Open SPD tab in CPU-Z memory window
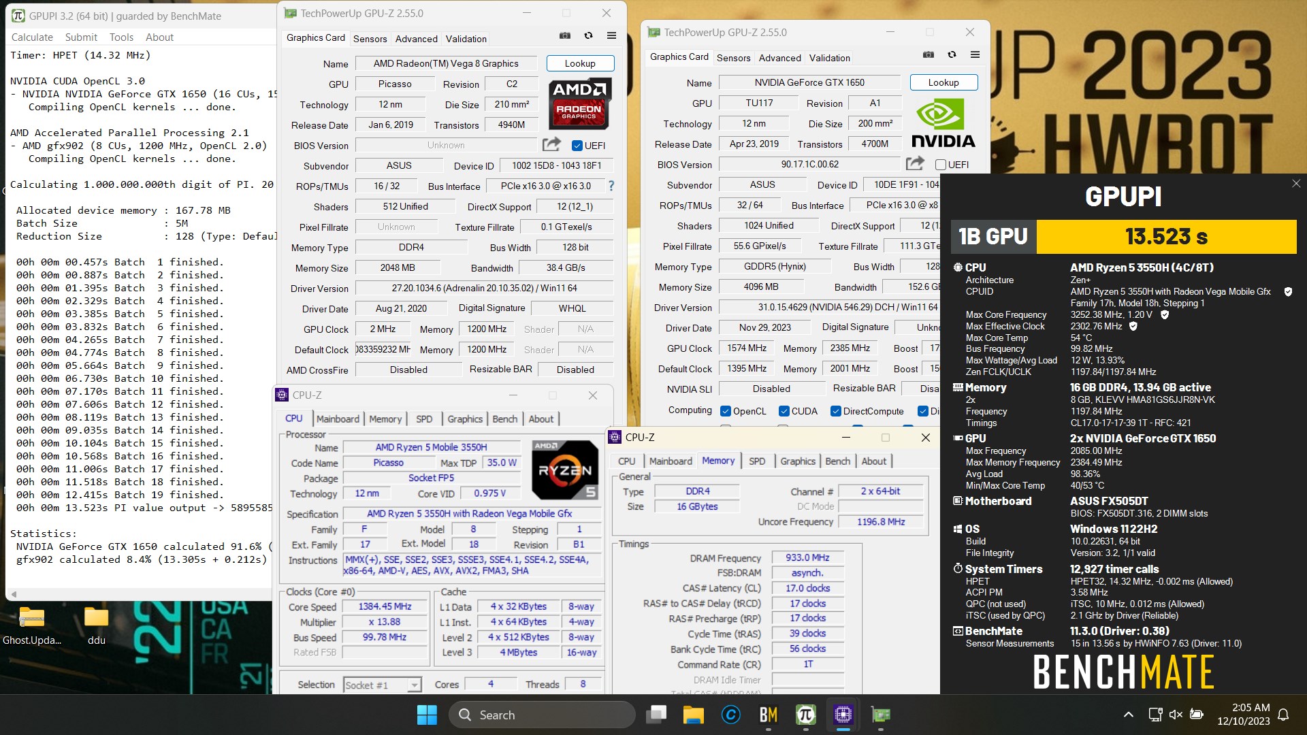 pyautogui.click(x=757, y=461)
